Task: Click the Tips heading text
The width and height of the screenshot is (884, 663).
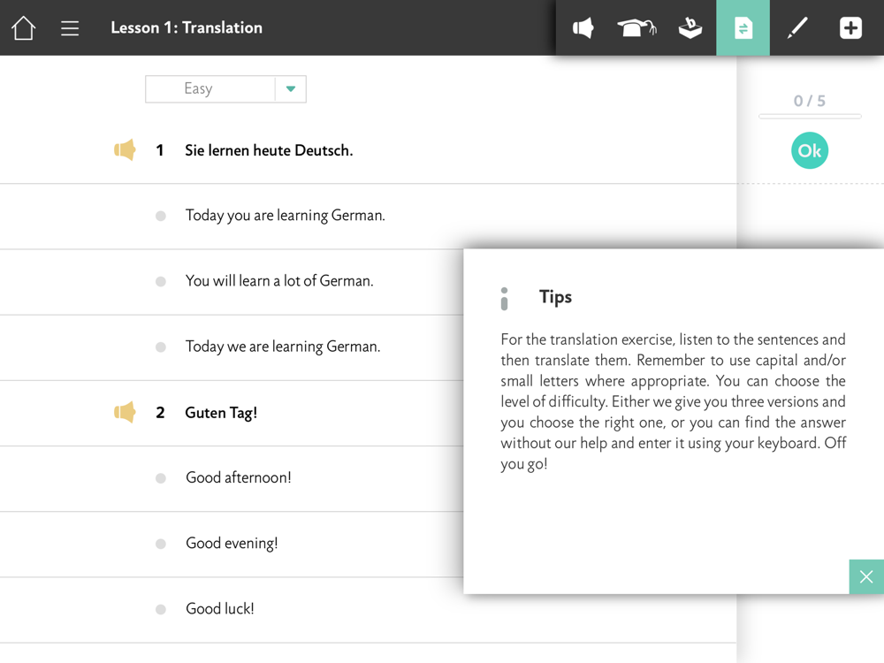Action: click(555, 297)
